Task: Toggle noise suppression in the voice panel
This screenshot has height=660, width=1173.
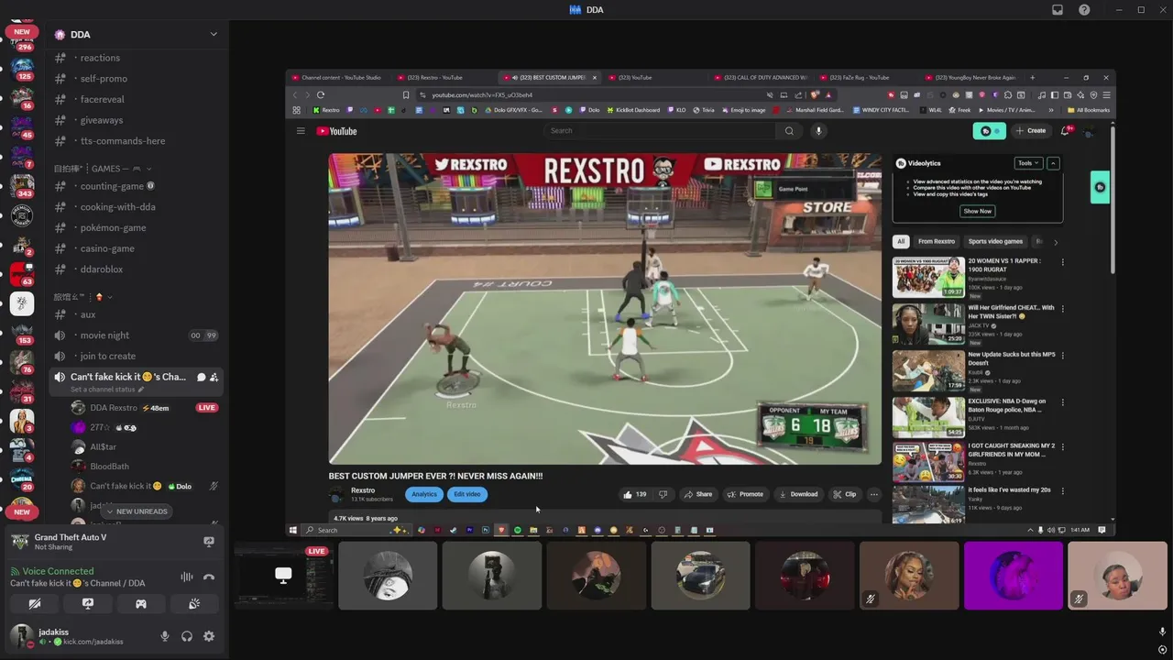Action: pyautogui.click(x=187, y=577)
